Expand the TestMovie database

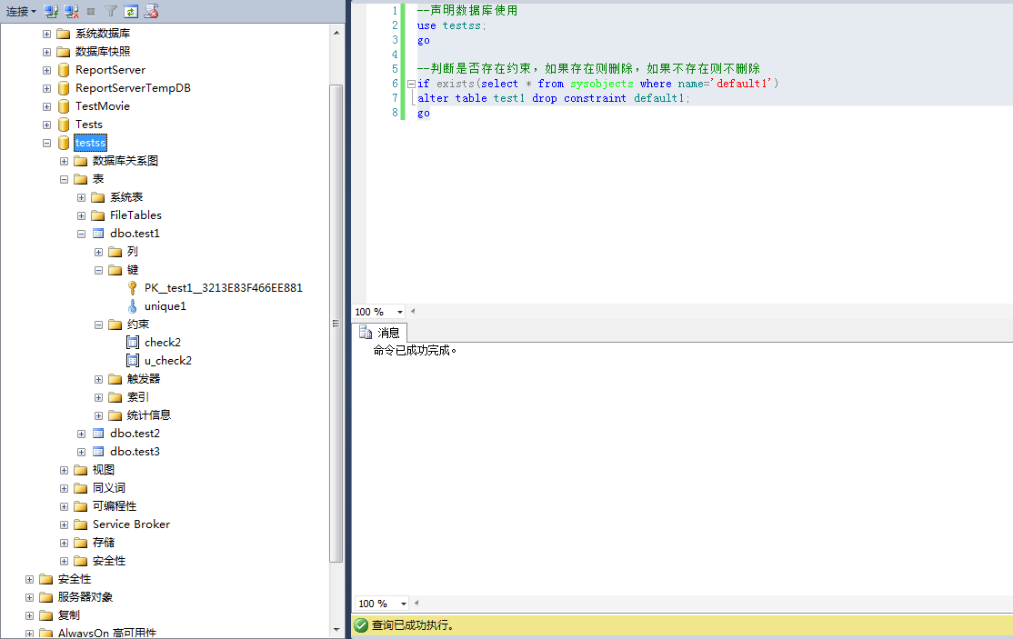46,106
